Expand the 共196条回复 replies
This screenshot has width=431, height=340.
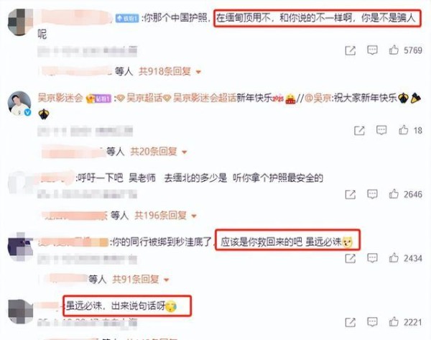click(166, 216)
